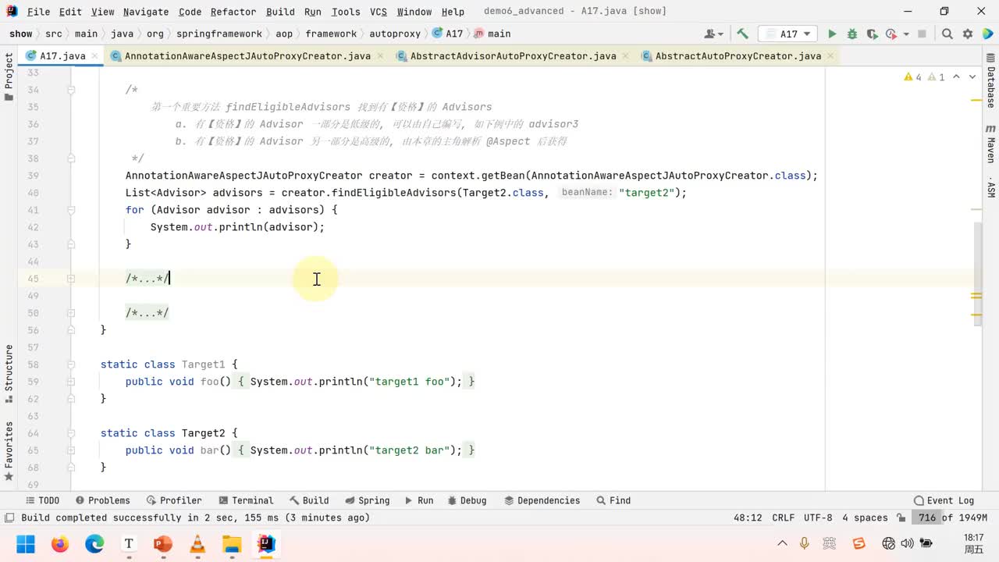Run A17 with the green play button
999x562 pixels.
832,34
